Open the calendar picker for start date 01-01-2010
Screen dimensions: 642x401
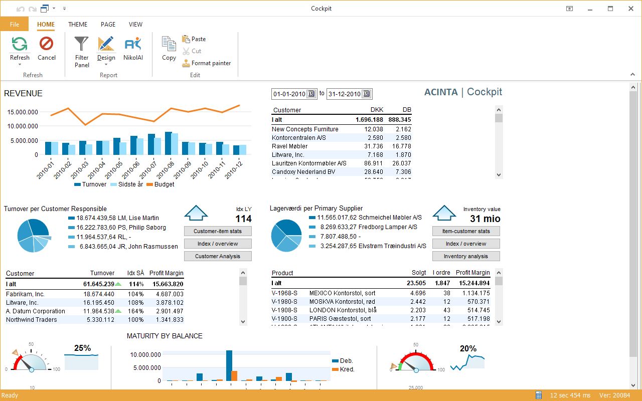[310, 94]
